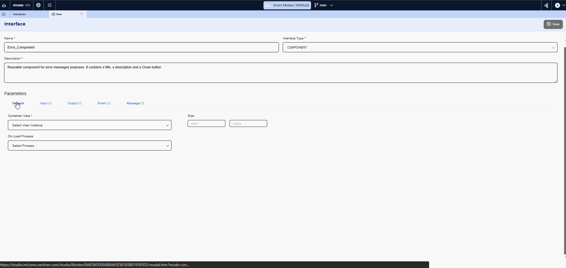
Task: Switch to the Input parameters tab
Action: (x=46, y=103)
